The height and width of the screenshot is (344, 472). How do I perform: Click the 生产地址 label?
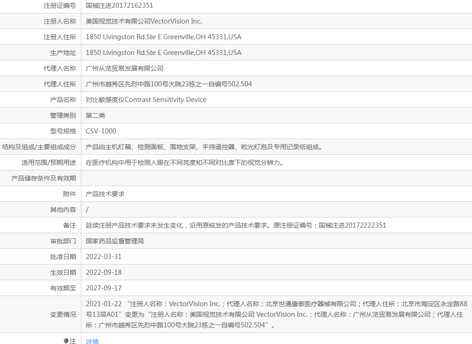click(63, 53)
